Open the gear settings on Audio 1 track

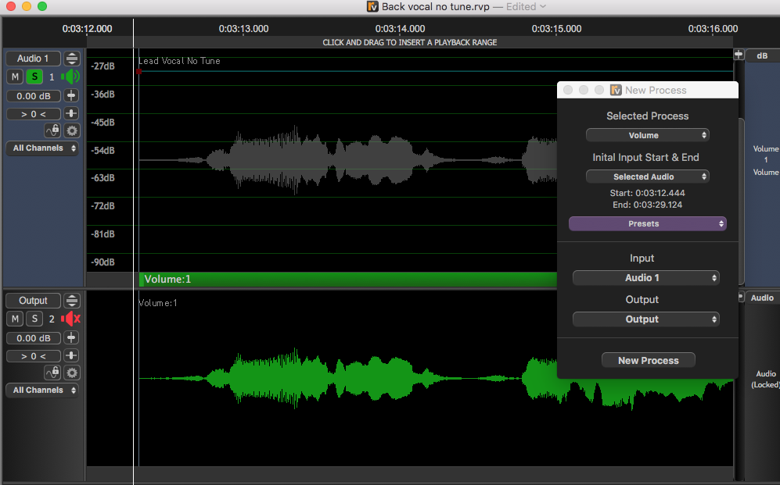(72, 131)
